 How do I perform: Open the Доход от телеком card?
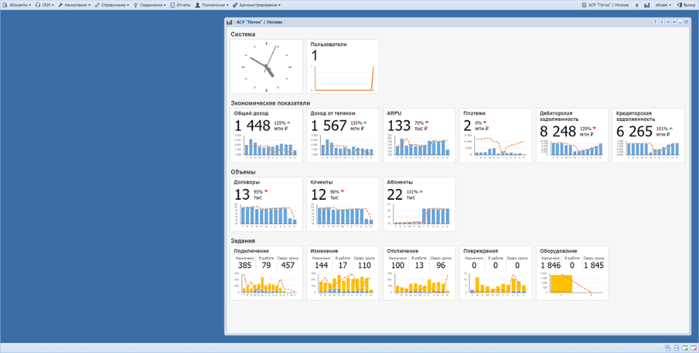(x=343, y=135)
